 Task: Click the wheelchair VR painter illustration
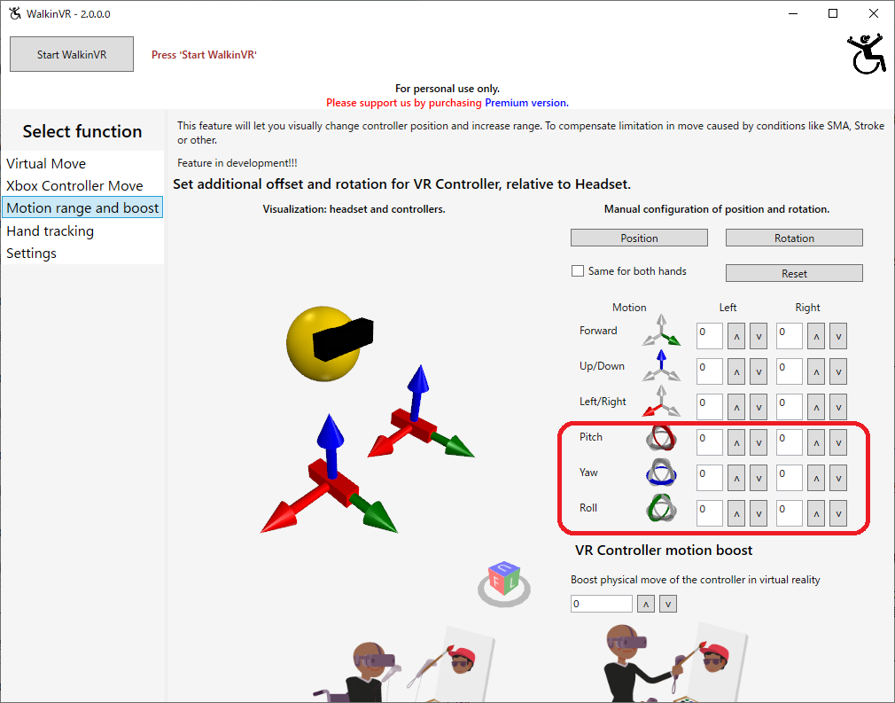pos(403,665)
